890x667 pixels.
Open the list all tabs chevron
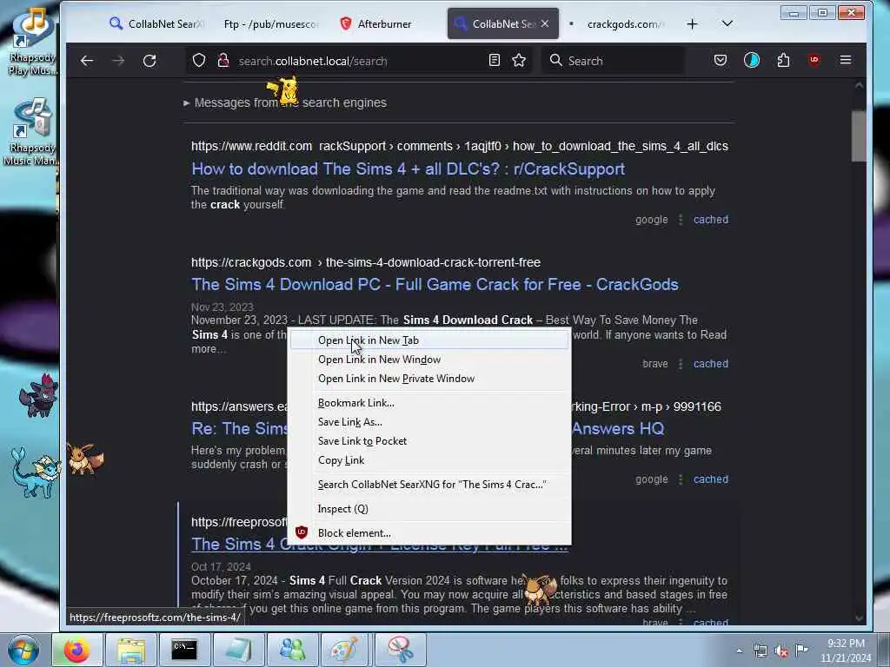click(727, 23)
